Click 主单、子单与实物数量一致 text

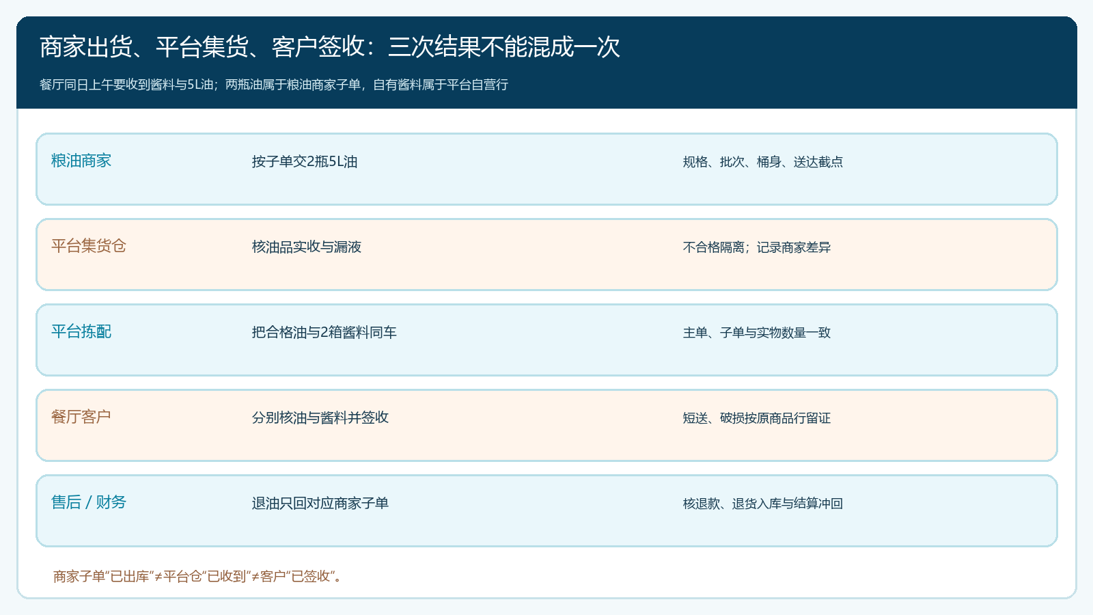757,333
